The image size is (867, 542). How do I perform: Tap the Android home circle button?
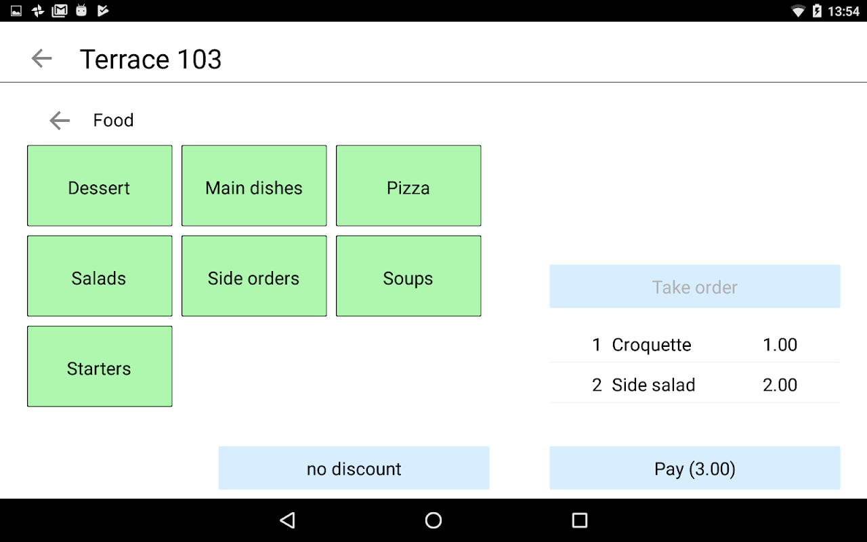433,520
